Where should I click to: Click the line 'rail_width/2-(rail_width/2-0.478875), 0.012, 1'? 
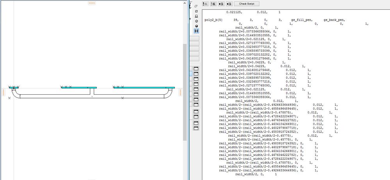pyautogui.click(x=279, y=113)
